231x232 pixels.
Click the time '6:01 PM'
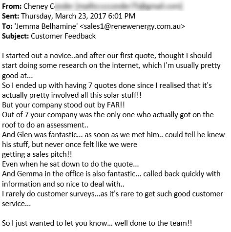122,16
